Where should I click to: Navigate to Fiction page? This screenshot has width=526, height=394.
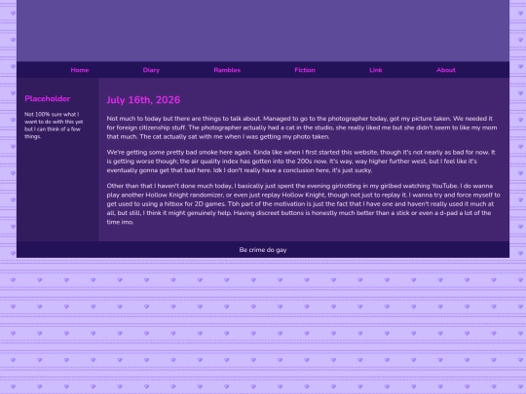pyautogui.click(x=305, y=70)
